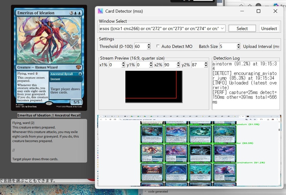Click the Select window button

pyautogui.click(x=242, y=29)
